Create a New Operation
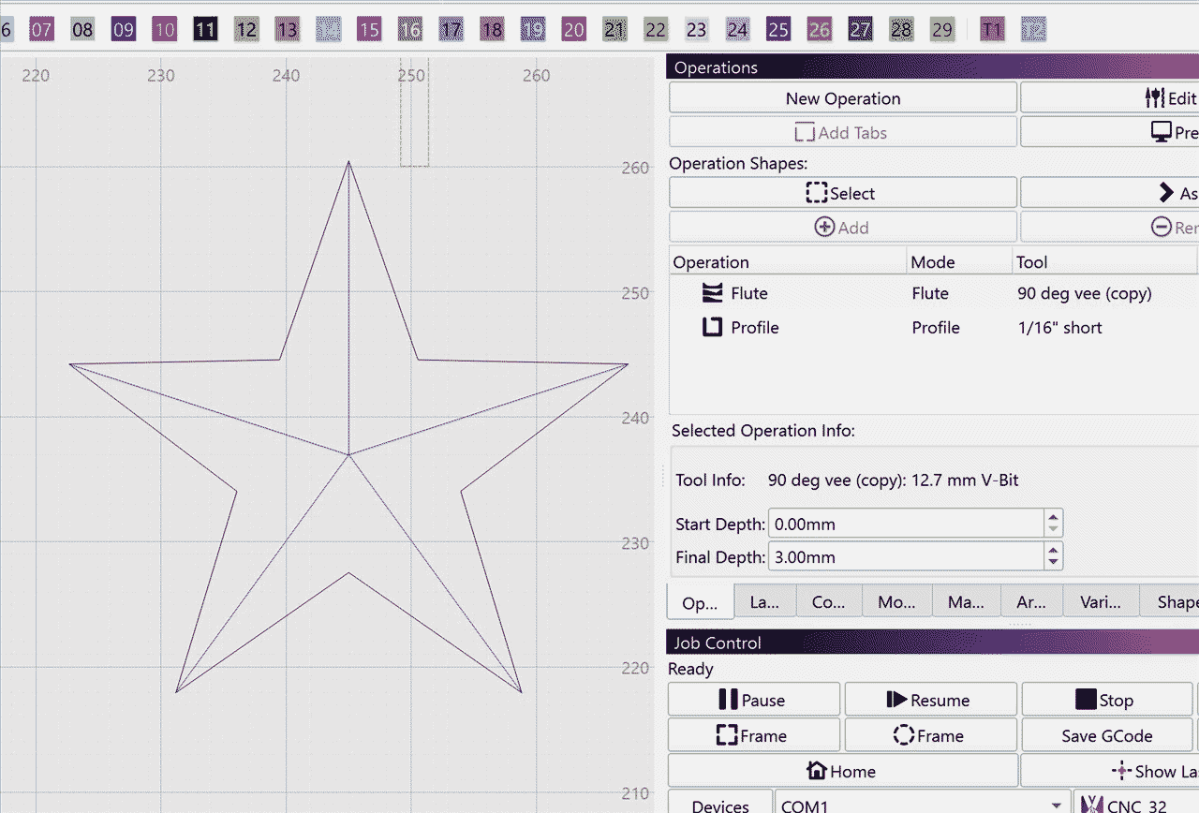Image resolution: width=1199 pixels, height=813 pixels. coord(842,98)
